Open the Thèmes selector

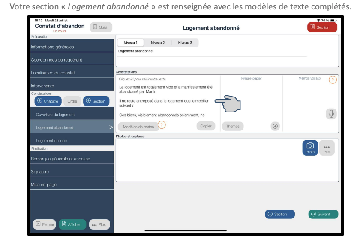[x=233, y=126]
